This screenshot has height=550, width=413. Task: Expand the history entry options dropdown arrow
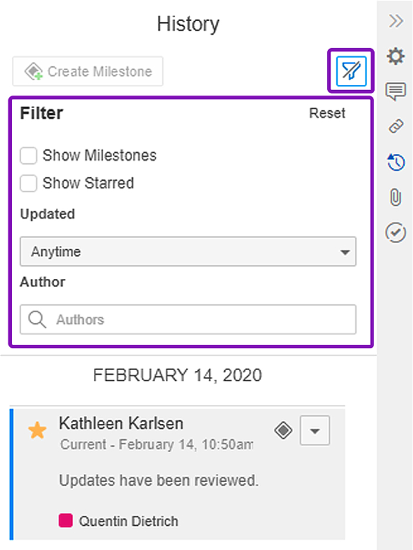(315, 431)
